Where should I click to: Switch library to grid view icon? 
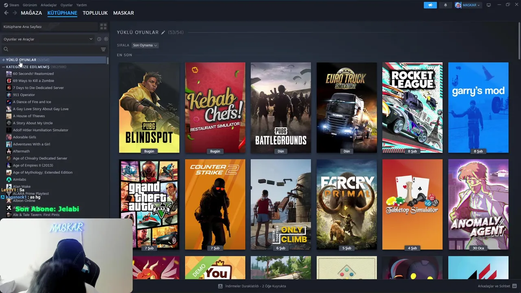(103, 26)
